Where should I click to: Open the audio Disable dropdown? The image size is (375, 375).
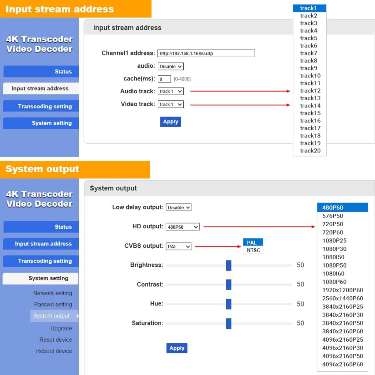coord(171,67)
